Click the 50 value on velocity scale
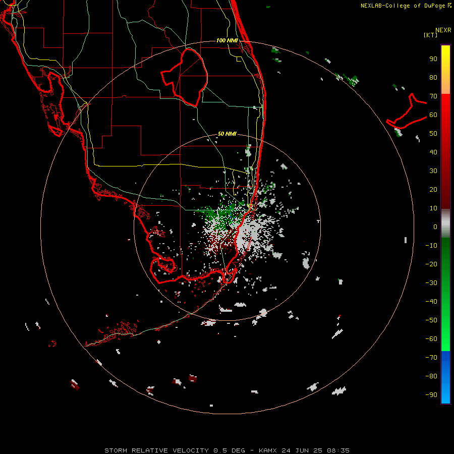This screenshot has width=454, height=454. (x=433, y=134)
